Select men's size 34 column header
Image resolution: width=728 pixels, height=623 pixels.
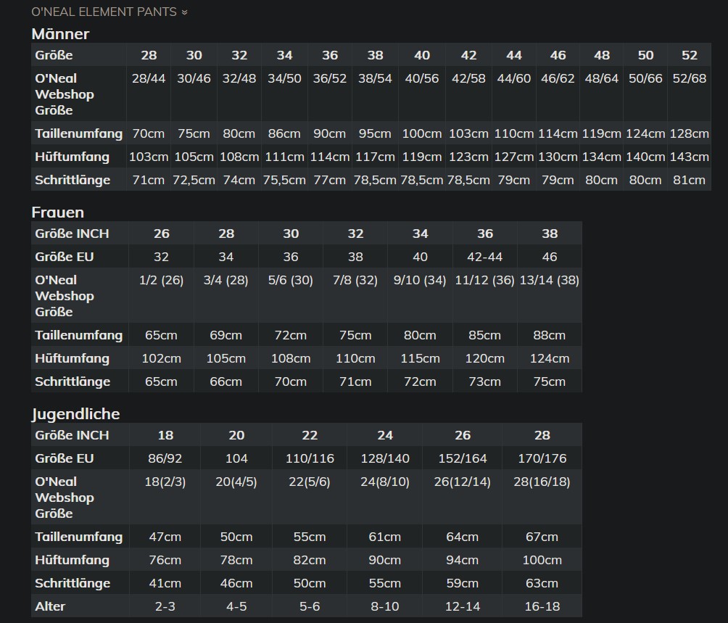[284, 55]
